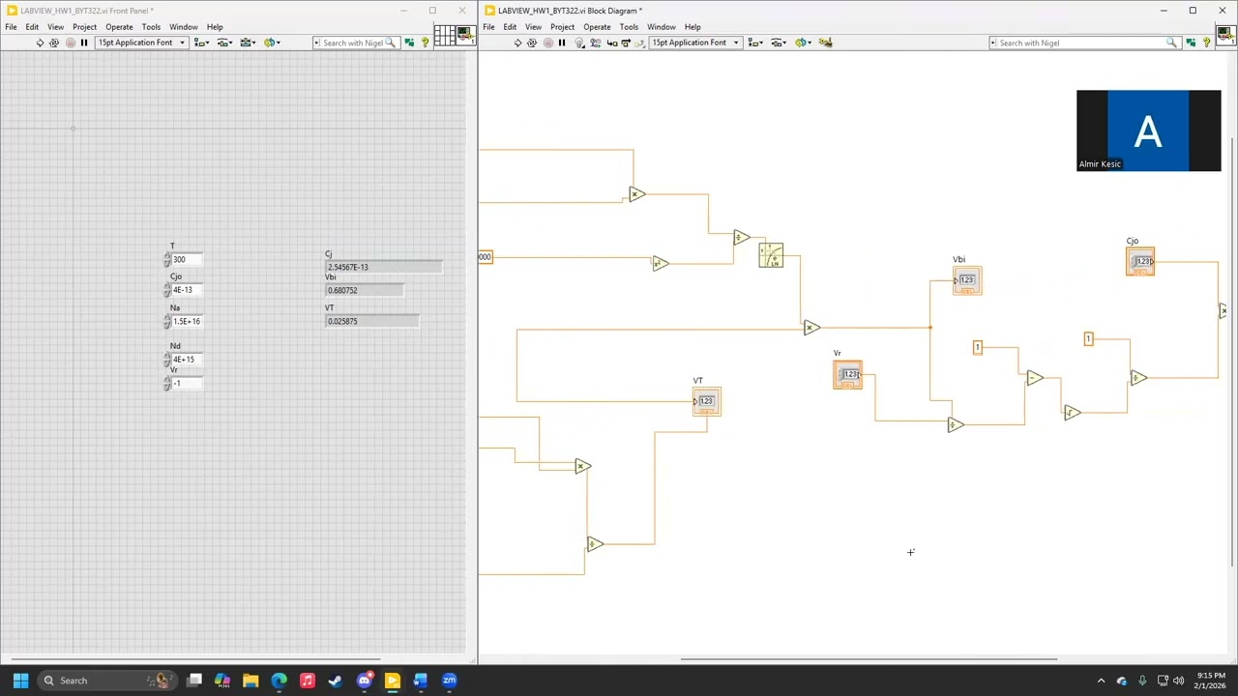
Task: Click Block Diagram search field
Action: [x=1083, y=43]
